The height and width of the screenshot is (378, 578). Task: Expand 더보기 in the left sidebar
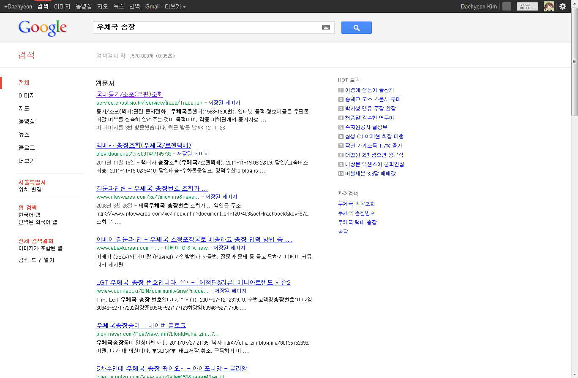27,161
